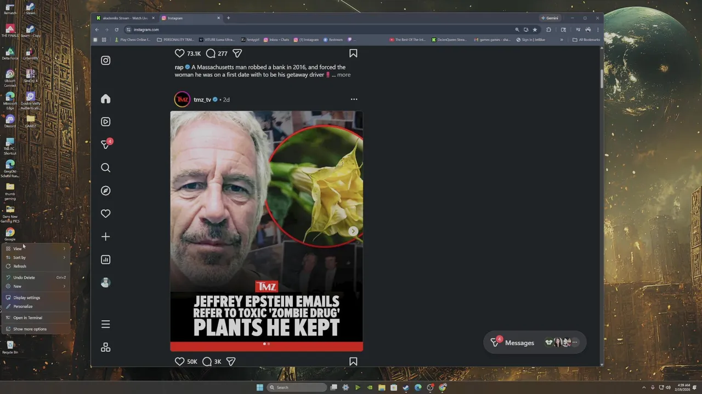The height and width of the screenshot is (394, 702).
Task: Open comments on the 3K-comment post
Action: click(207, 362)
